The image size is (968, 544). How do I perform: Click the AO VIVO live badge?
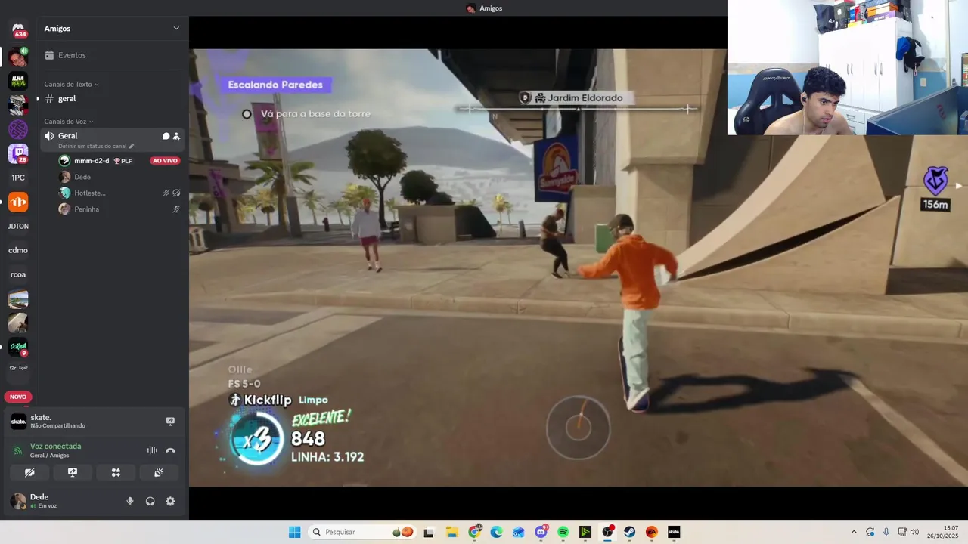(x=165, y=161)
